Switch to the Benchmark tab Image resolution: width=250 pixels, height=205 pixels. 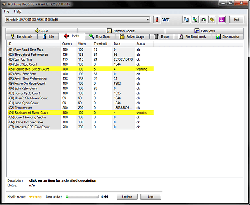click(21, 36)
